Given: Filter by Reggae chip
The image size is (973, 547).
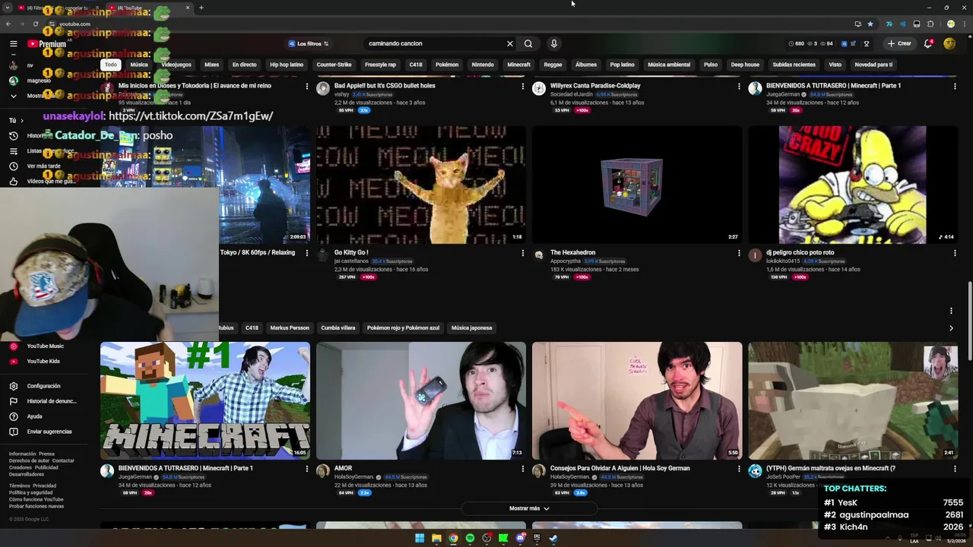Looking at the screenshot, I should [553, 65].
